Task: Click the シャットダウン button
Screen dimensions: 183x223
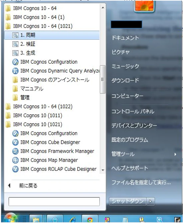Action: click(128, 201)
